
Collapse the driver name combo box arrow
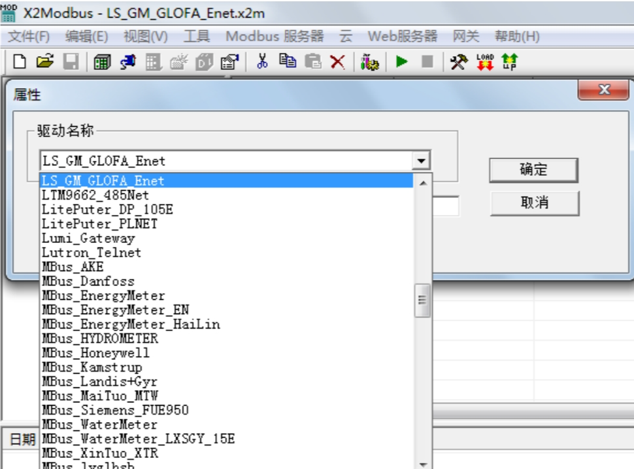pyautogui.click(x=421, y=161)
